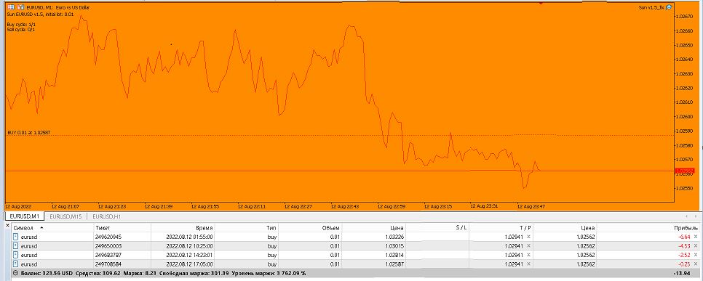Click the position icon for ticket 249683787
This screenshot has width=703, height=281.
tap(16, 255)
